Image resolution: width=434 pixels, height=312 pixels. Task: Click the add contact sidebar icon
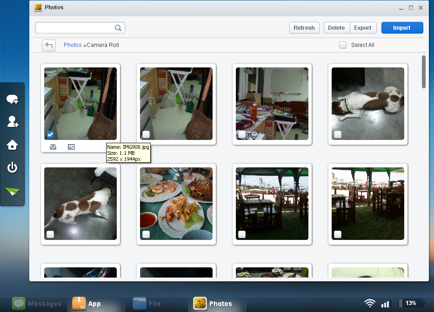click(13, 122)
